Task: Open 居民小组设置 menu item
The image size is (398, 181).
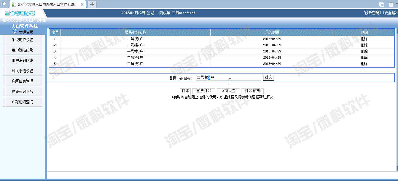Action: [23, 71]
